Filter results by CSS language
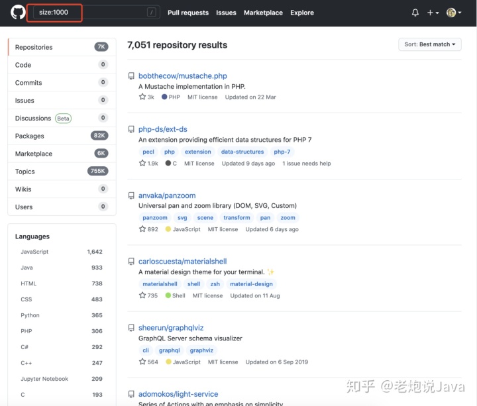Viewport: 477px width, 406px height. point(62,299)
